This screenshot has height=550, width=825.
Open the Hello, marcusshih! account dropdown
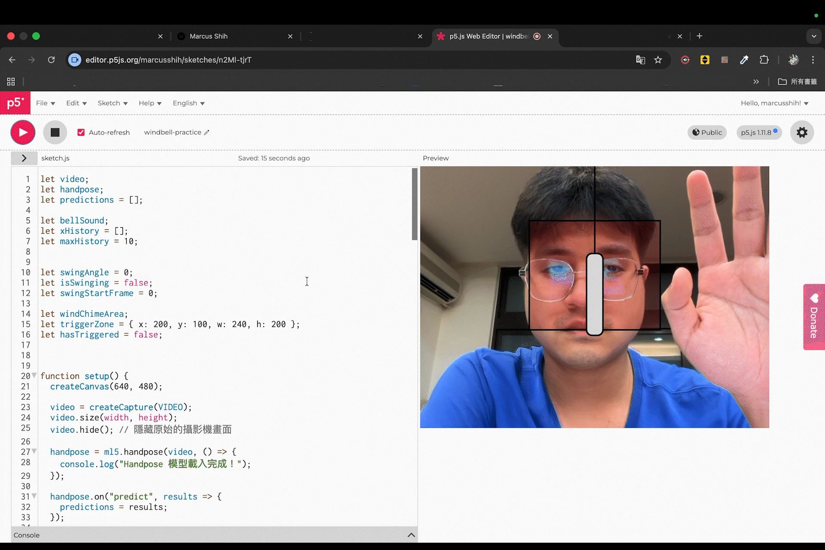774,103
